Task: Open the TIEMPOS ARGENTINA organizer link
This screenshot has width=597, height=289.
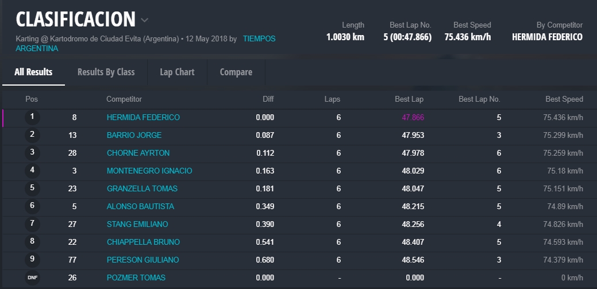Action: [x=259, y=39]
